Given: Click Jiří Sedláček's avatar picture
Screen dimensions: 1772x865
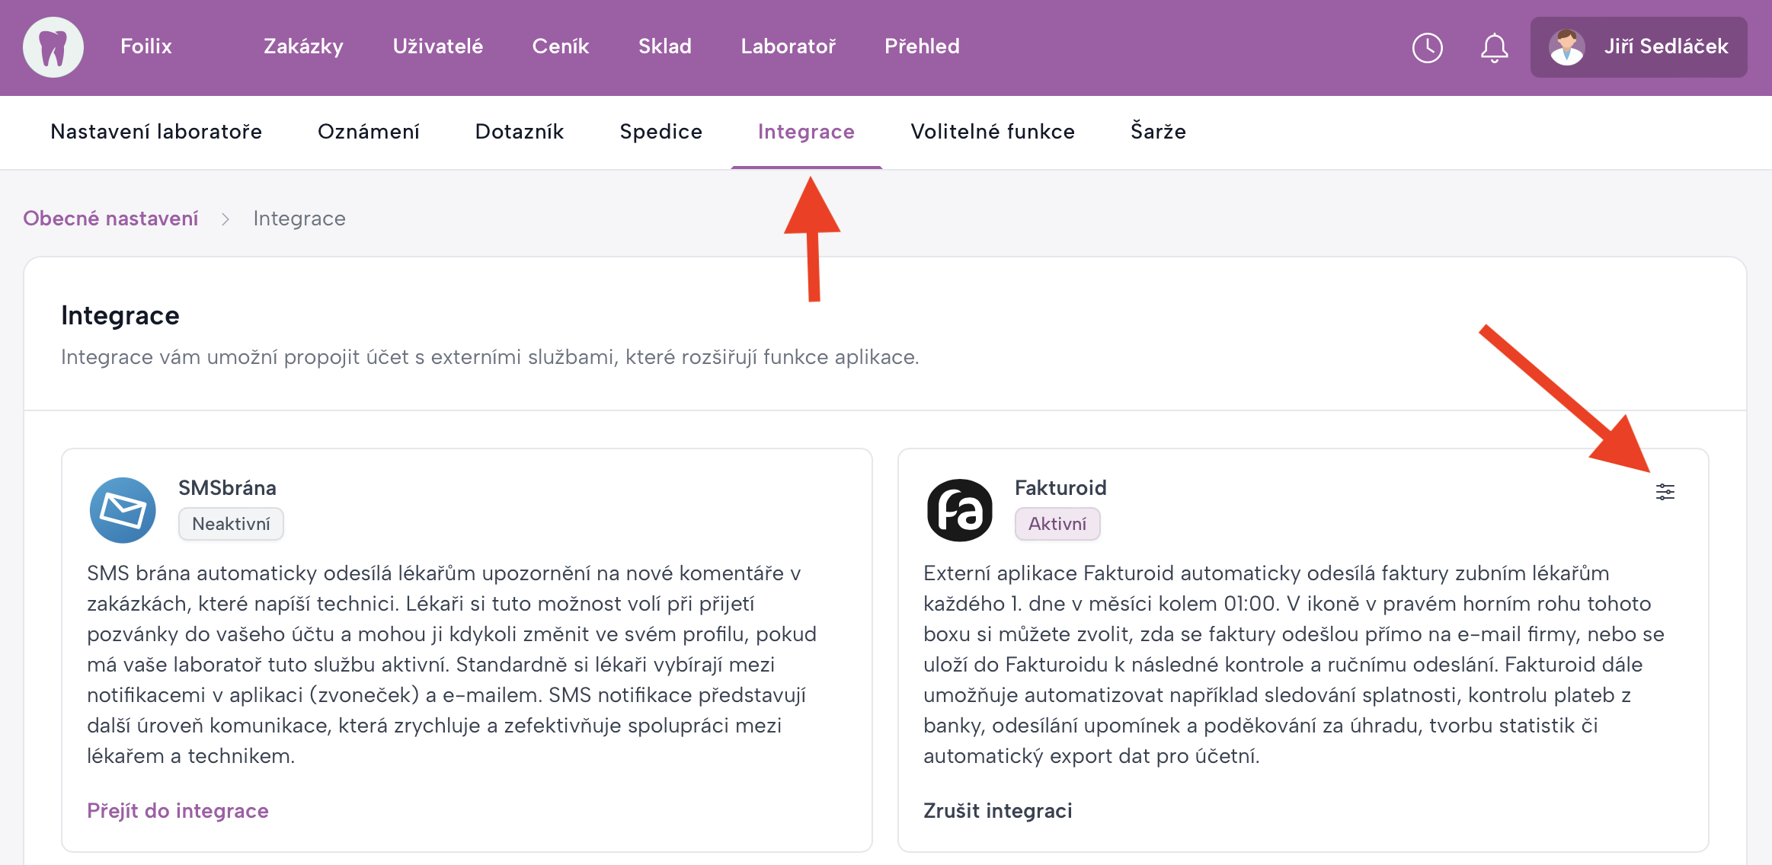Looking at the screenshot, I should [1566, 47].
